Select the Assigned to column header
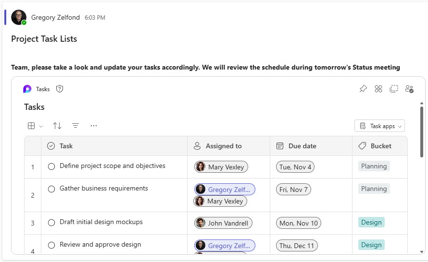This screenshot has height=262, width=428. [223, 146]
